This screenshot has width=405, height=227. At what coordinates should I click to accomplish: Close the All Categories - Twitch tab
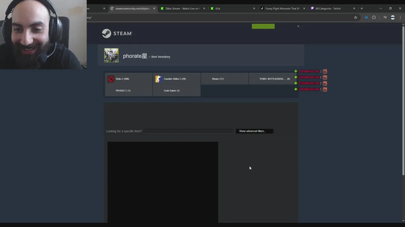point(354,9)
